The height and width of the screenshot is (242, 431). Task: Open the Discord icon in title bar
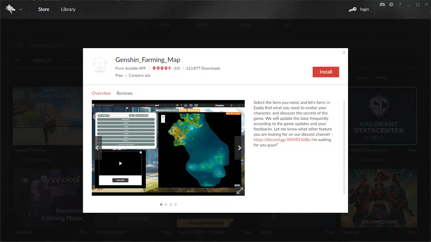382,4
